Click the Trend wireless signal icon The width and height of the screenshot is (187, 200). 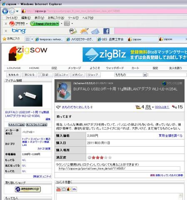click(x=67, y=24)
